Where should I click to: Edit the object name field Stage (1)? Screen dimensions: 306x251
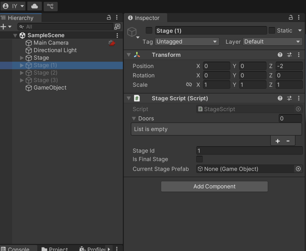[x=211, y=31]
